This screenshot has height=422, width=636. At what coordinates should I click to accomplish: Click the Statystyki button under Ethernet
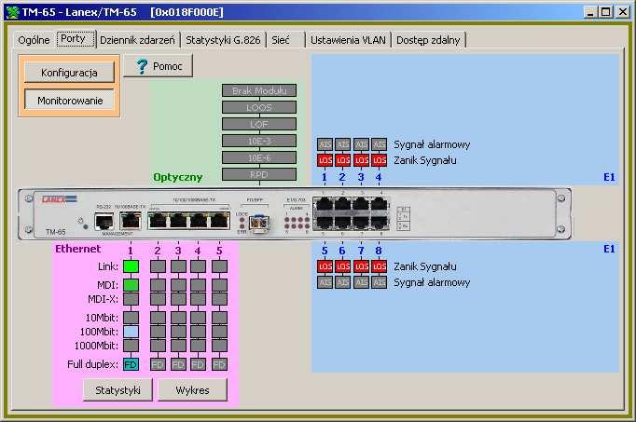pyautogui.click(x=118, y=390)
